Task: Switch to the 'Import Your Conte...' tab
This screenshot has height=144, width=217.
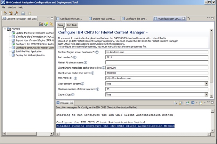Action: (104, 19)
